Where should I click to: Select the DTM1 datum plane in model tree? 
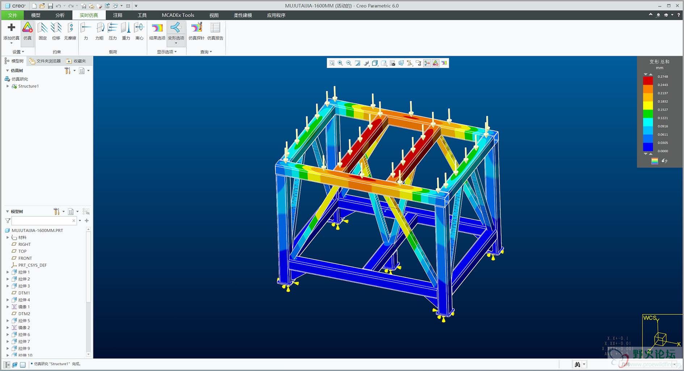(x=24, y=293)
